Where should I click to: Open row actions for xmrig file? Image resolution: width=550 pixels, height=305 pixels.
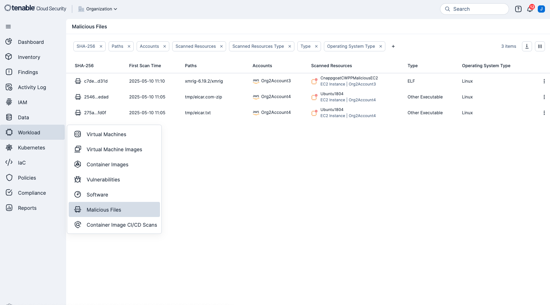(544, 81)
